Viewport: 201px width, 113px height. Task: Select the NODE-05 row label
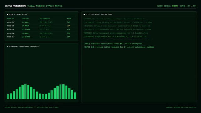(10, 37)
